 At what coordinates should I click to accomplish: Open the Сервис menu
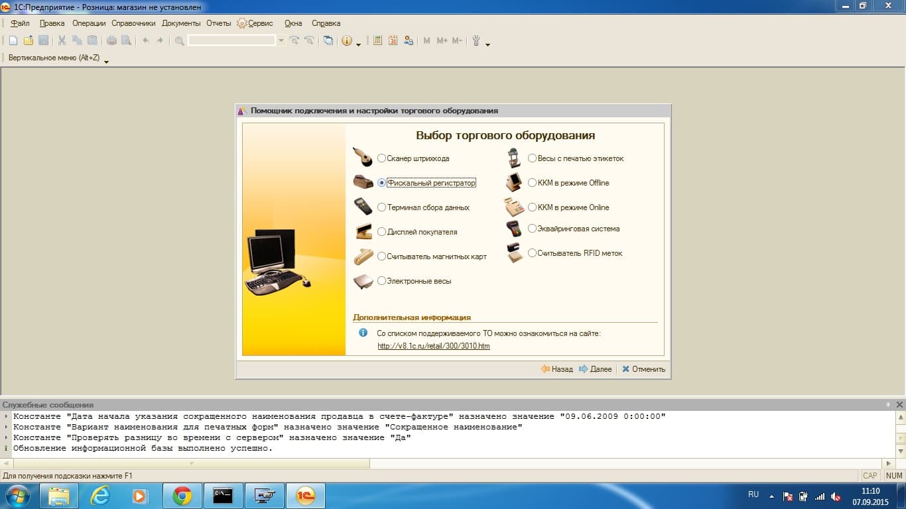(255, 23)
